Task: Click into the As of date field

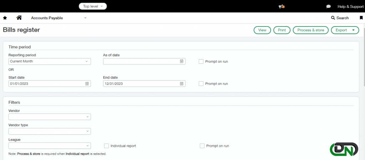Action: click(144, 61)
